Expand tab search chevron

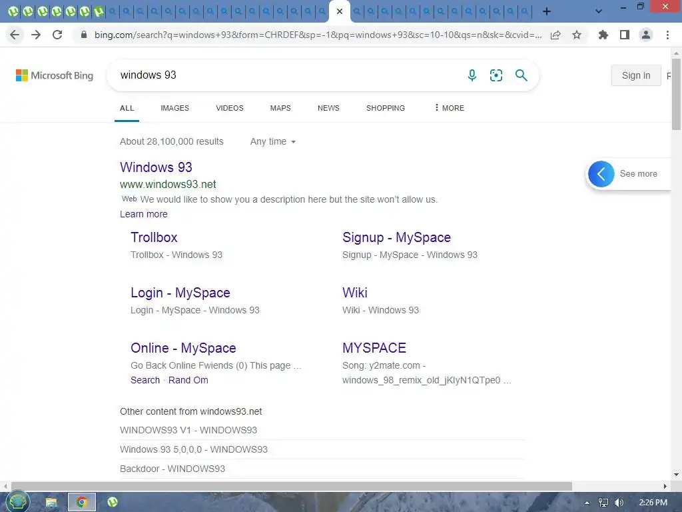pyautogui.click(x=599, y=11)
